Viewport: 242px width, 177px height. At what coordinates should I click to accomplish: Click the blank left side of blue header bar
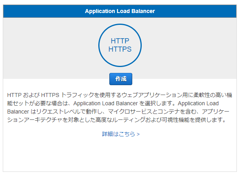(44, 11)
